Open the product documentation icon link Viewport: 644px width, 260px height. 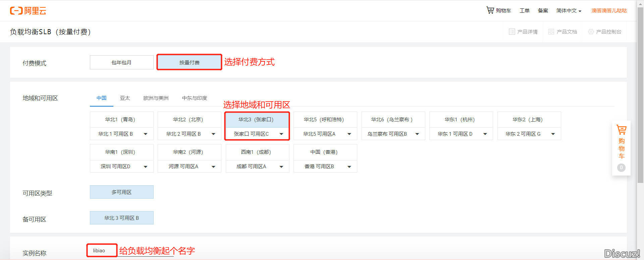click(551, 32)
